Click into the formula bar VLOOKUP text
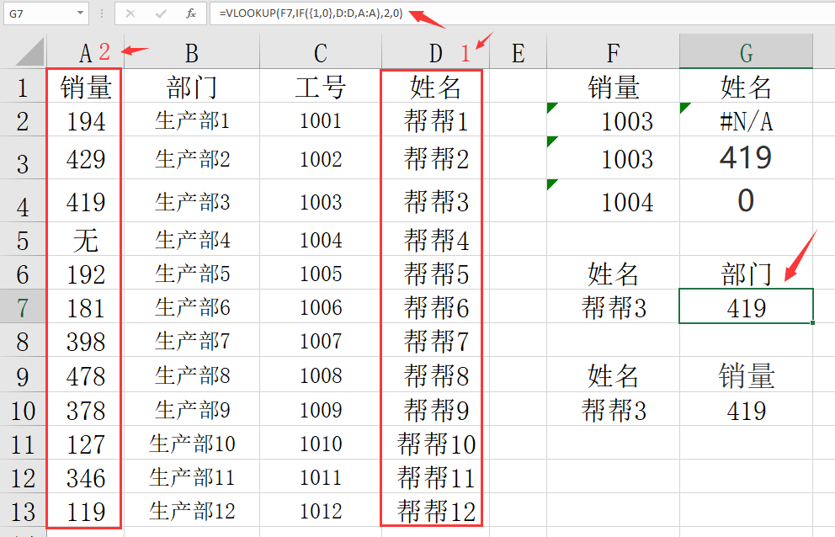835x537 pixels. click(x=311, y=13)
